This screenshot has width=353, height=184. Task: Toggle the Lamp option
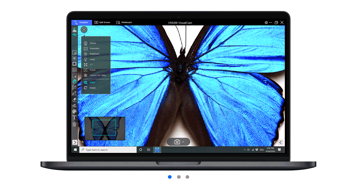[92, 59]
